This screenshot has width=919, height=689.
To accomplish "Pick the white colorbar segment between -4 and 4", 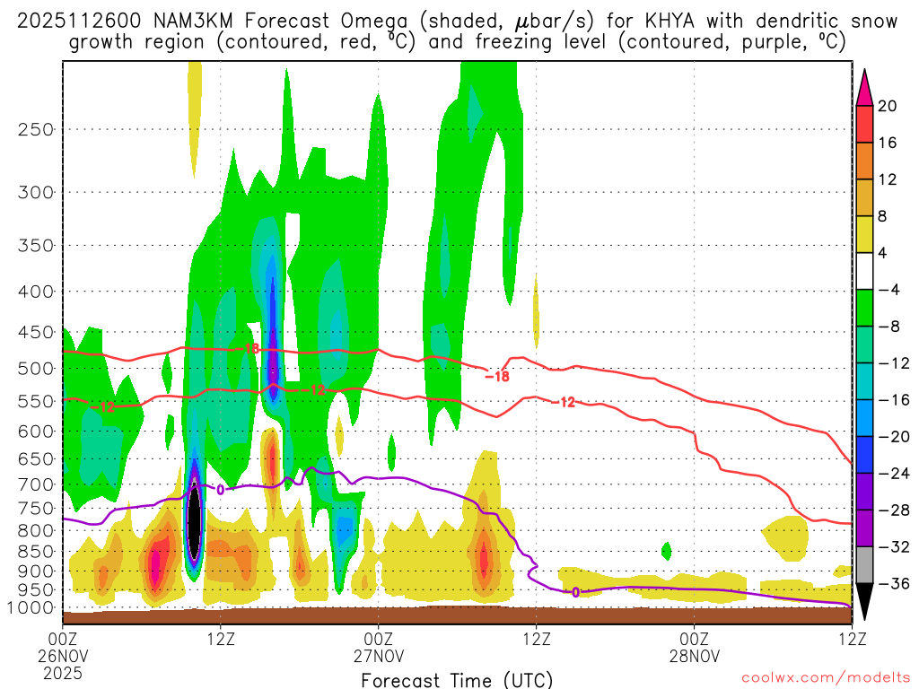I will coord(864,271).
